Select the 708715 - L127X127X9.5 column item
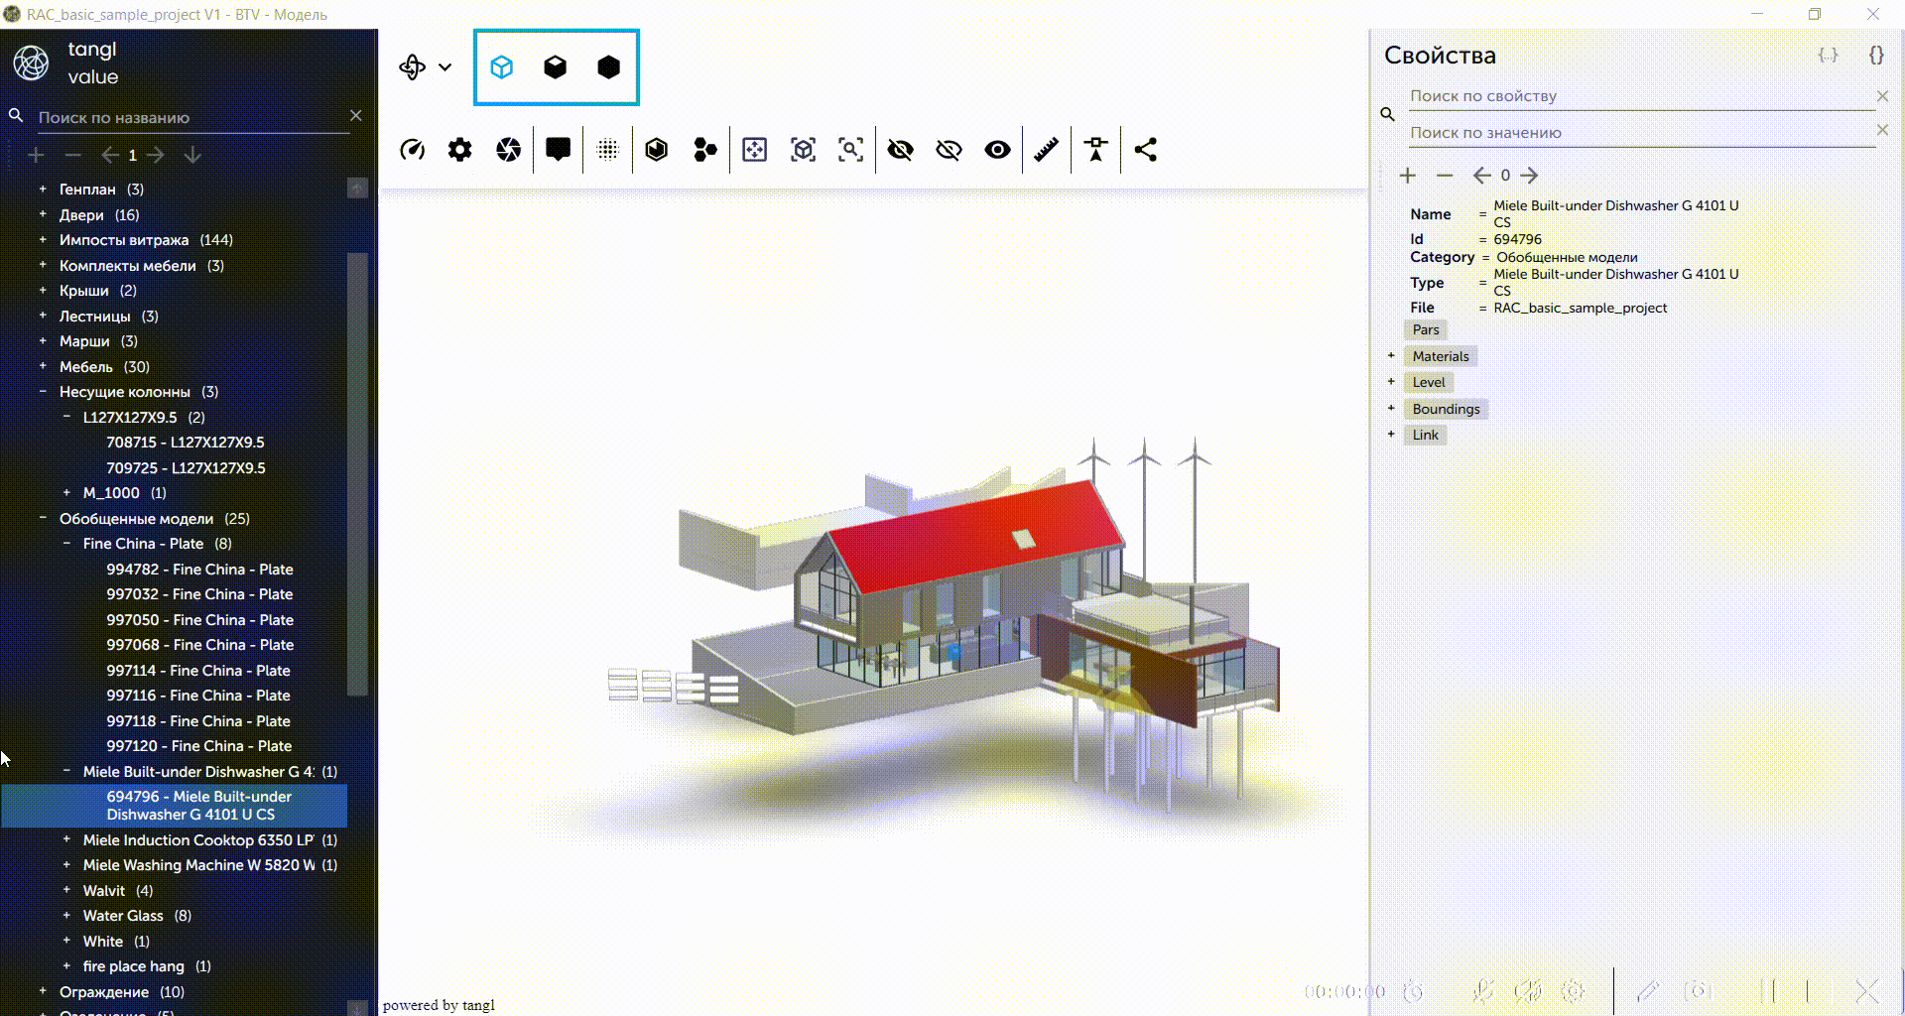The width and height of the screenshot is (1905, 1016). coord(185,443)
